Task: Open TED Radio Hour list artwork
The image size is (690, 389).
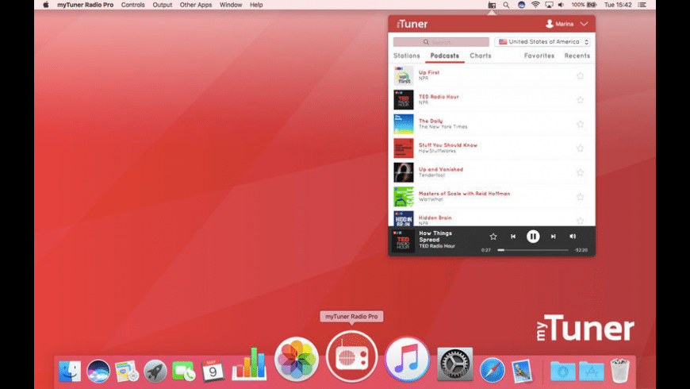Action: coord(404,100)
